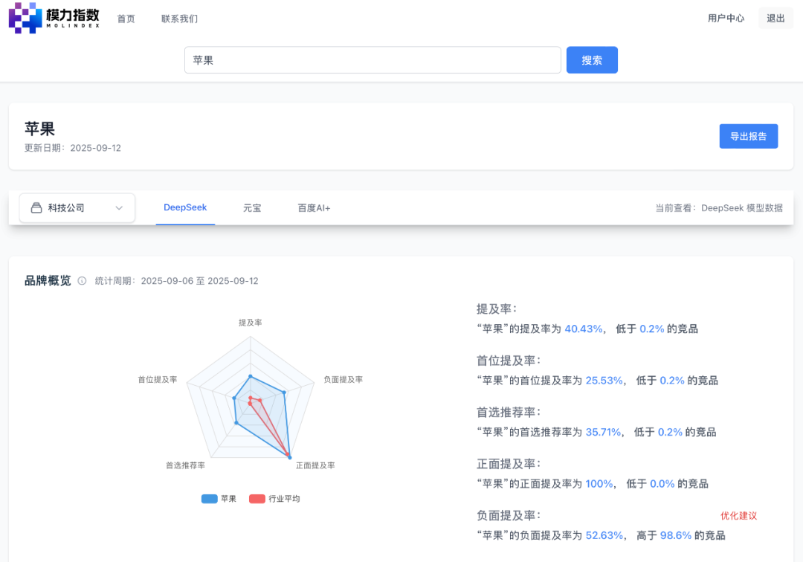Open the 优化建议 link
The width and height of the screenshot is (803, 562).
[x=738, y=515]
